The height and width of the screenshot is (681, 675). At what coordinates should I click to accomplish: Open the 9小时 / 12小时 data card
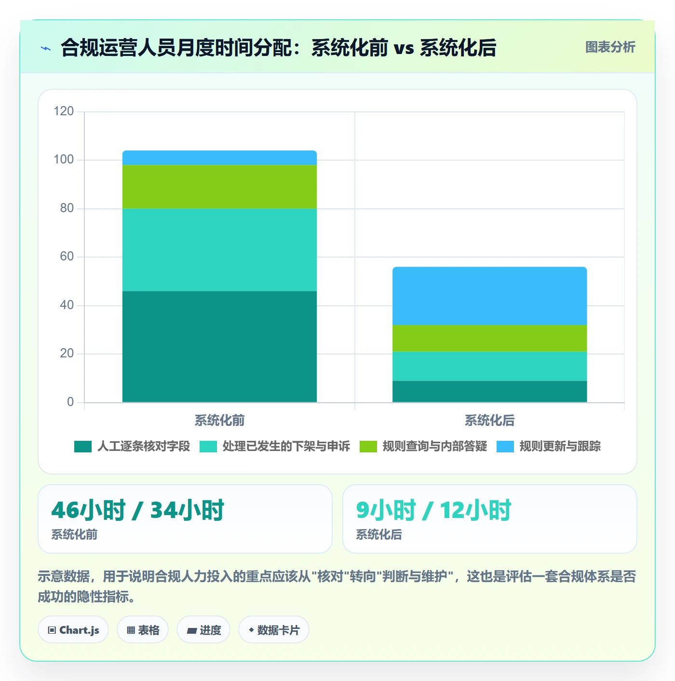(x=490, y=519)
